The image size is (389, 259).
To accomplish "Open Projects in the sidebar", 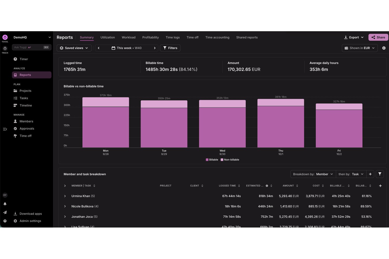I will click(32, 91).
